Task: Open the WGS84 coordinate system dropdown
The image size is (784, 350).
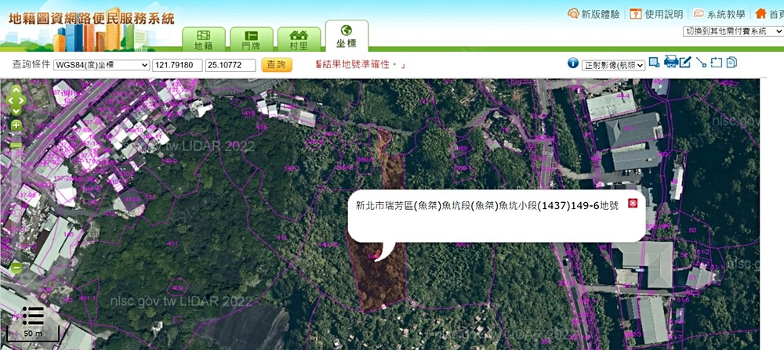Action: click(x=101, y=65)
